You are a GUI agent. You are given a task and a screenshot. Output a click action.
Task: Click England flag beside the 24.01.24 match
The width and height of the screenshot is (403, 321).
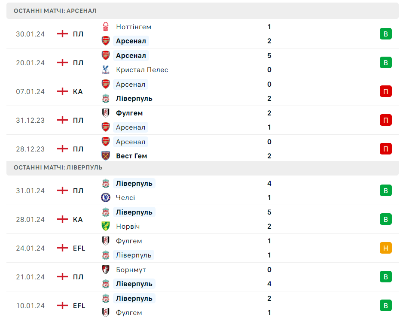click(x=63, y=248)
